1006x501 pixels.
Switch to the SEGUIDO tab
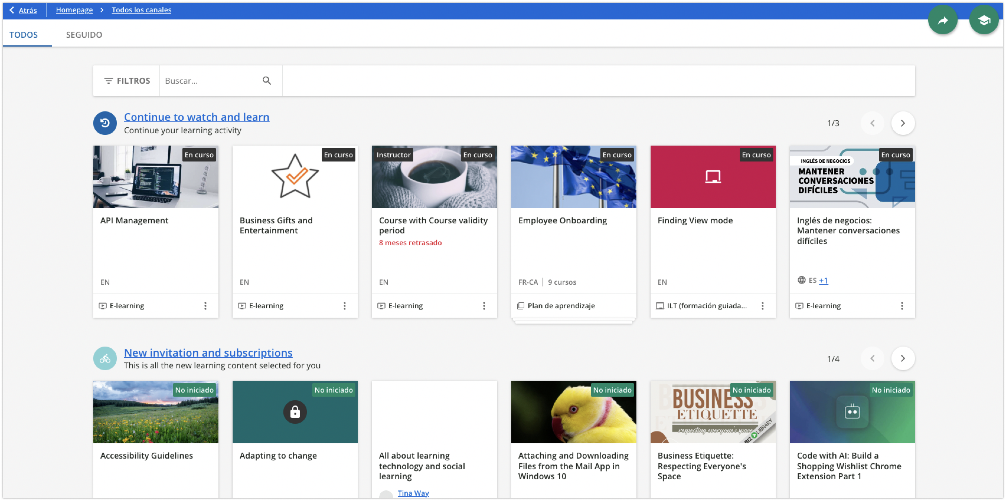click(x=84, y=35)
